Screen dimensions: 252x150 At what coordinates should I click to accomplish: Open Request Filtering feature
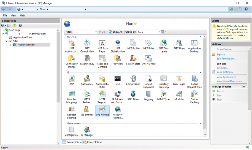71,112
